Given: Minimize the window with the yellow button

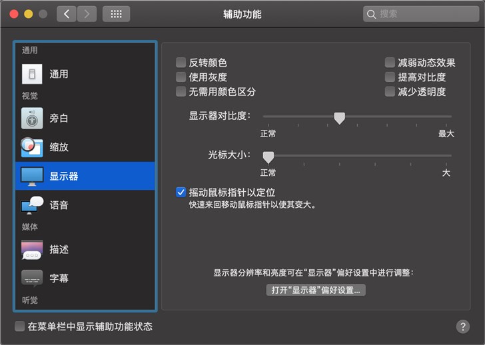Looking at the screenshot, I should (29, 14).
